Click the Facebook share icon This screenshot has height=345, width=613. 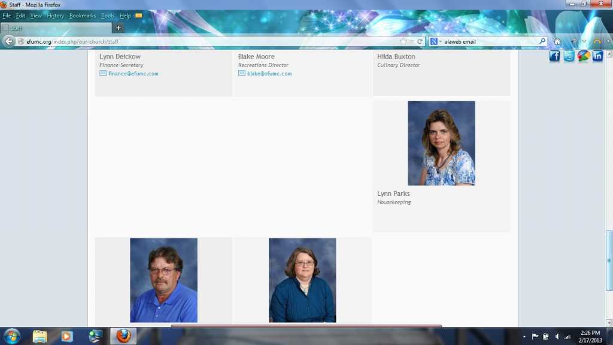click(554, 56)
